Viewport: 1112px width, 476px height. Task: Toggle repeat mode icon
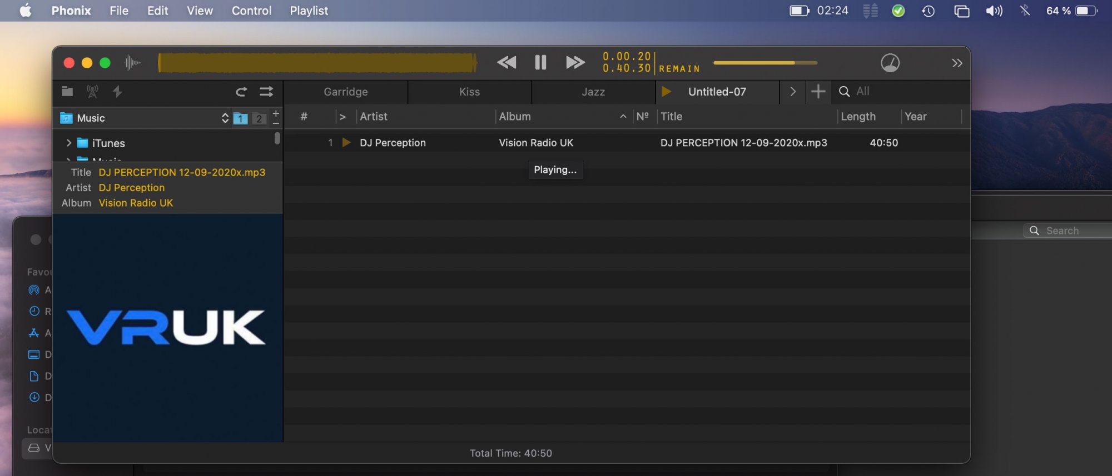point(241,92)
